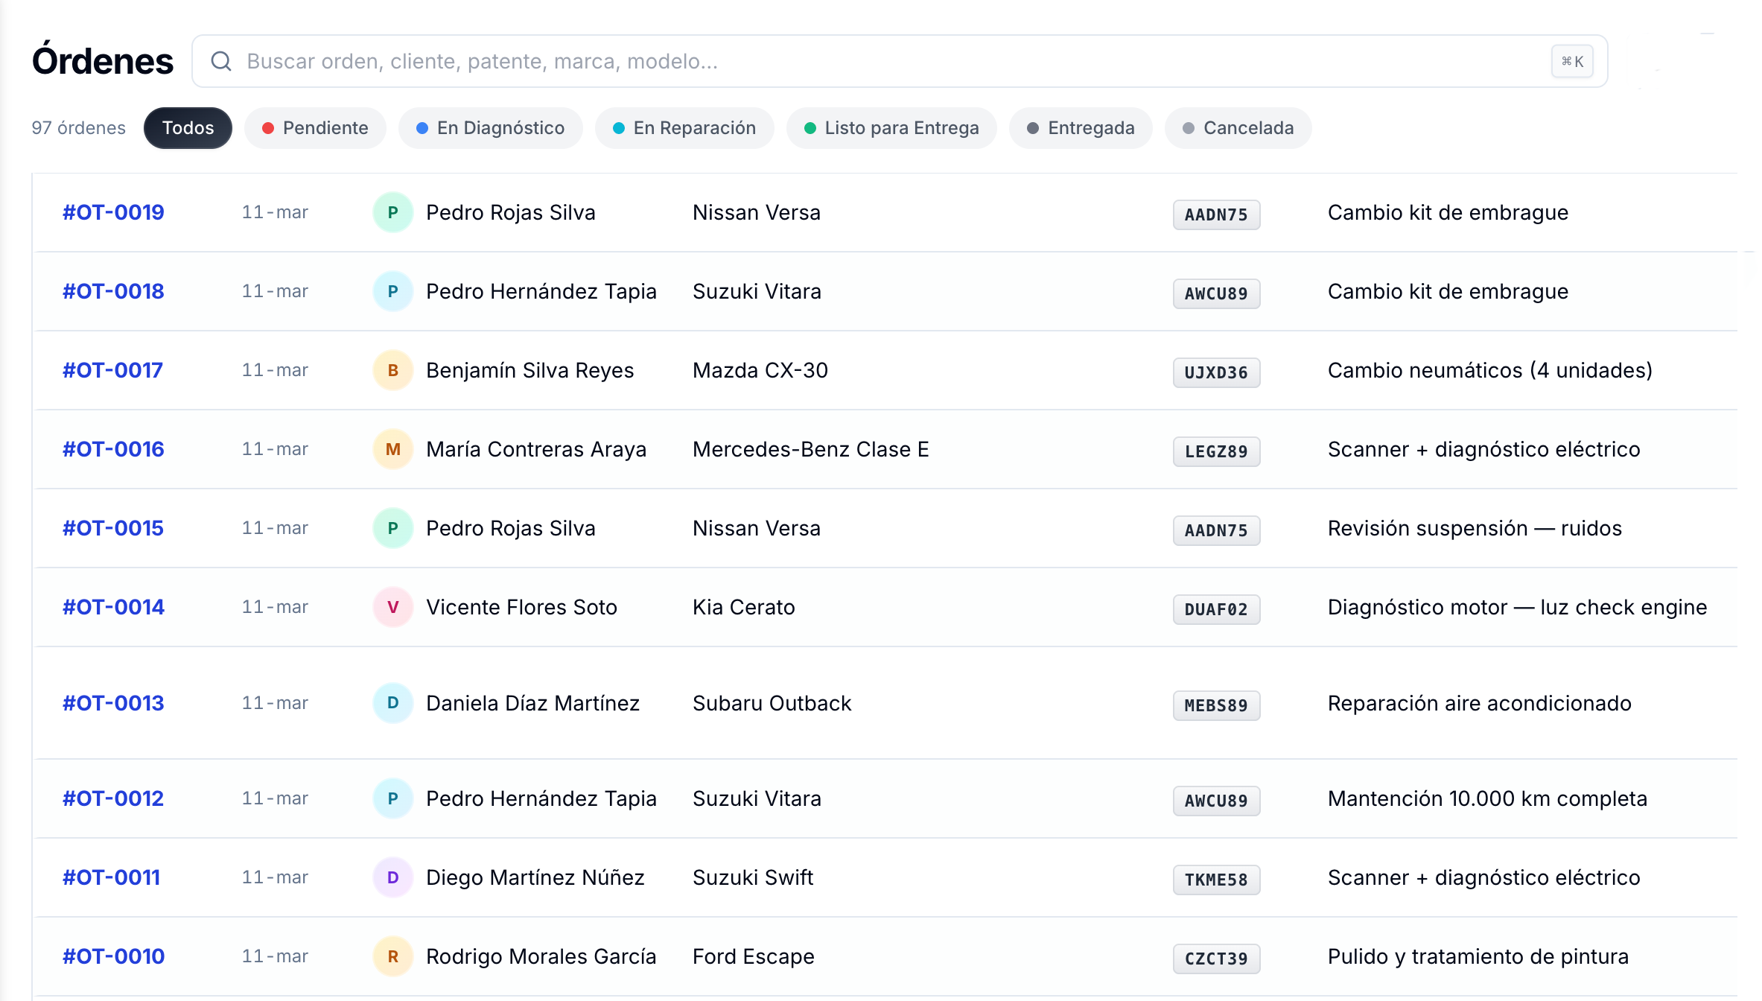Click description Cambio neumáticos (4 unidades)
This screenshot has height=1001, width=1762.
(x=1489, y=370)
